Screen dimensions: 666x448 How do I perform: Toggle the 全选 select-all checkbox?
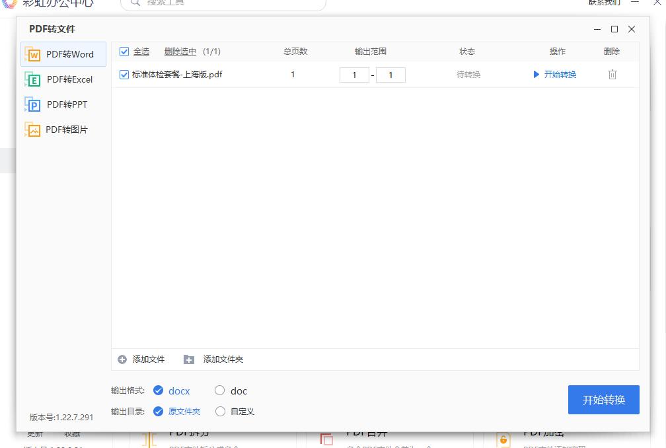(124, 51)
